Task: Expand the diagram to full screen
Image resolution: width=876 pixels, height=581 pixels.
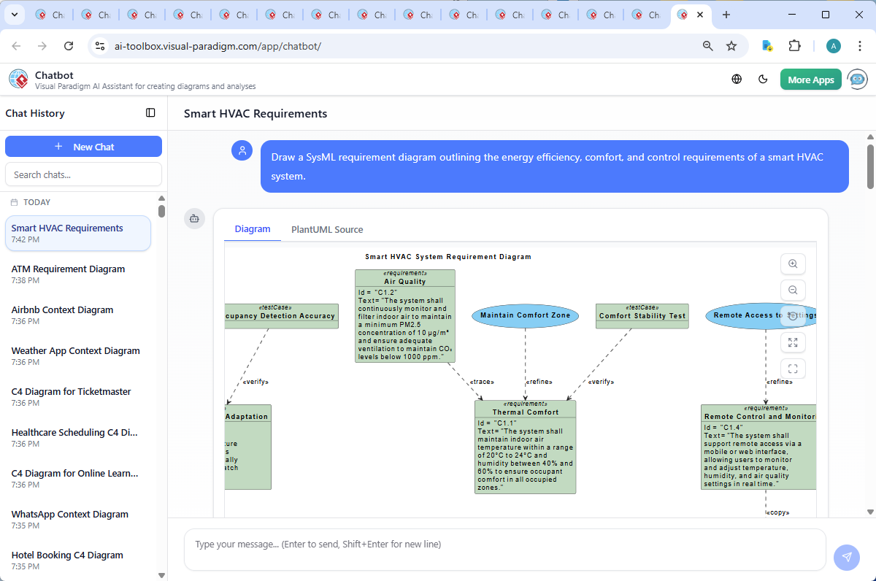Action: point(793,342)
